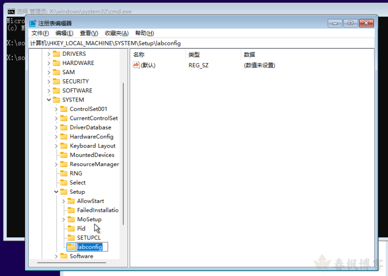Maximize the Registry Editor window

pyautogui.click(x=351, y=23)
